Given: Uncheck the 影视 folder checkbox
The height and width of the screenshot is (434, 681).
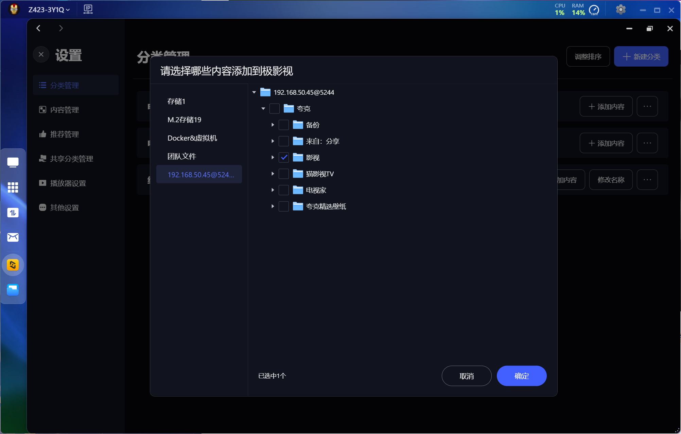Looking at the screenshot, I should pyautogui.click(x=284, y=158).
